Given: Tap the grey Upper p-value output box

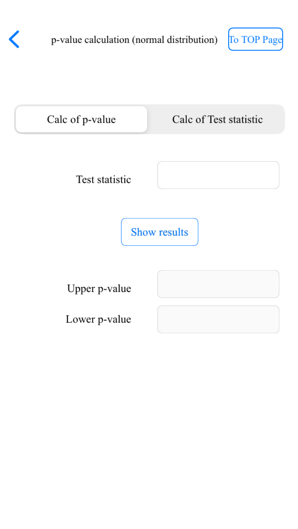Looking at the screenshot, I should pos(218,284).
